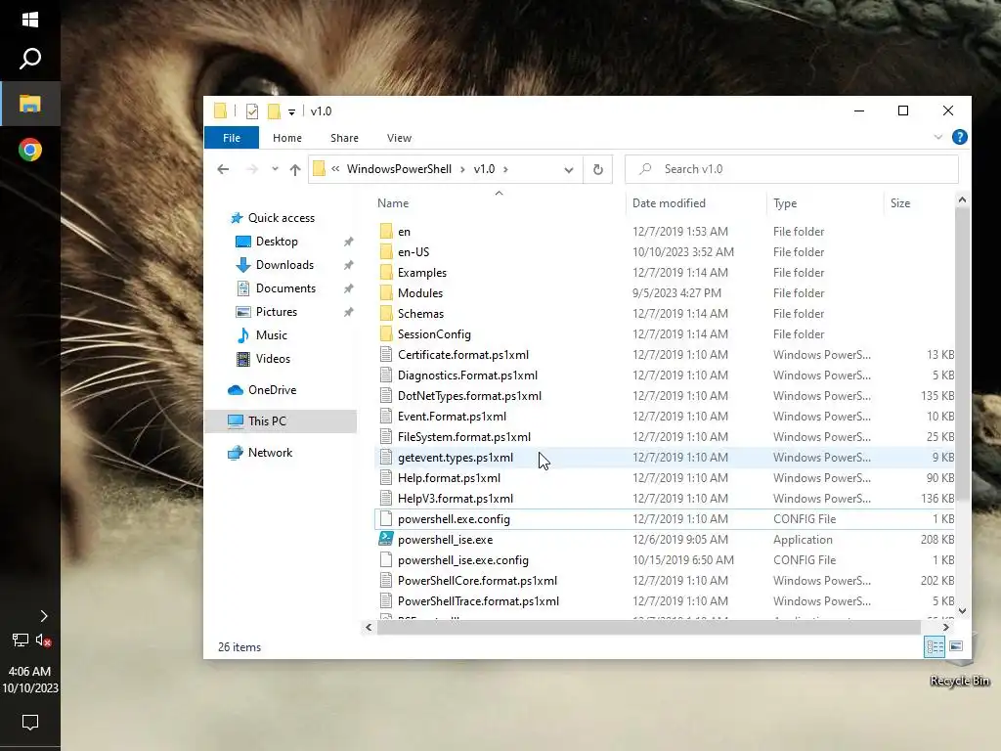This screenshot has height=751, width=1001.
Task: Open the Action Center notification icon
Action: (x=30, y=723)
